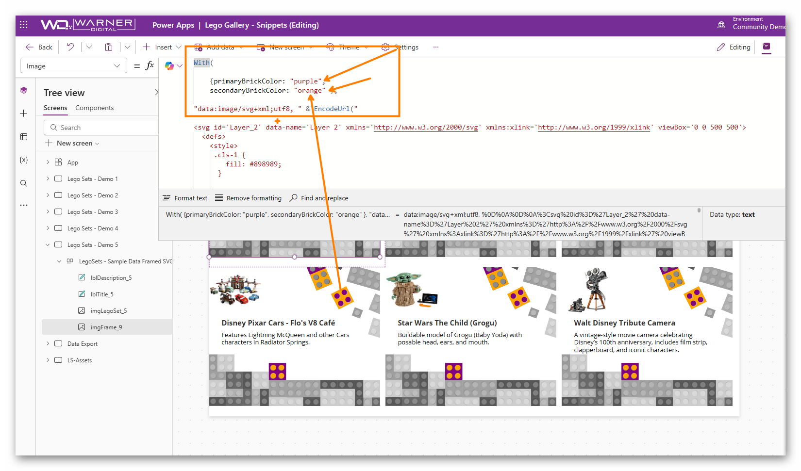Click the Grogu Lego set image

click(x=412, y=290)
